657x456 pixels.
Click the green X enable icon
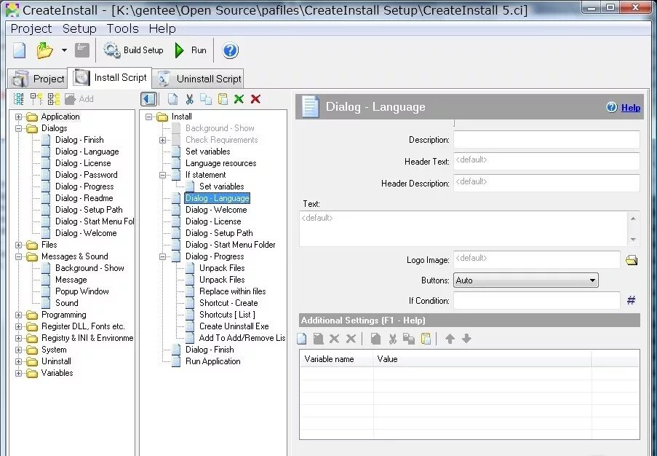tap(239, 99)
